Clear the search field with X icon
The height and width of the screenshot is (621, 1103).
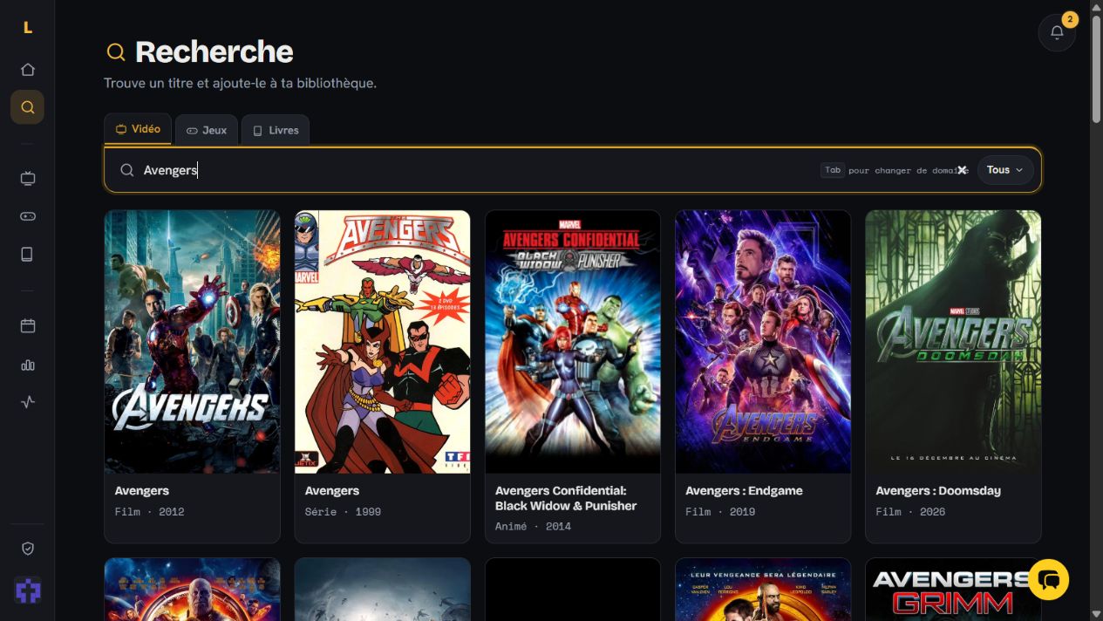point(962,170)
